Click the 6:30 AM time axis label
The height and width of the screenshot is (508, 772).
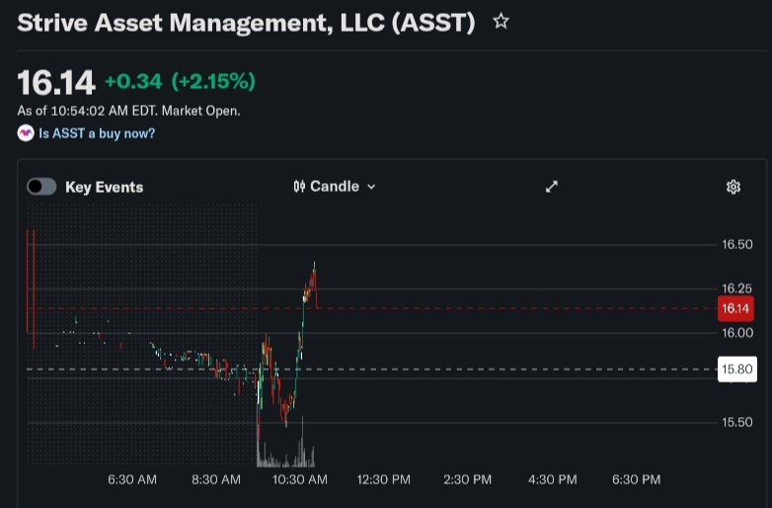pyautogui.click(x=132, y=479)
